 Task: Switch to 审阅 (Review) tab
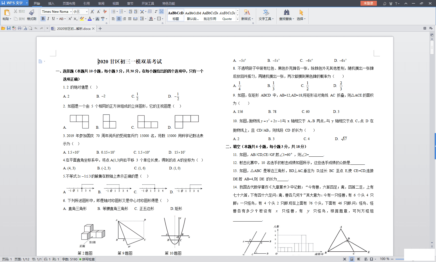[x=101, y=3]
